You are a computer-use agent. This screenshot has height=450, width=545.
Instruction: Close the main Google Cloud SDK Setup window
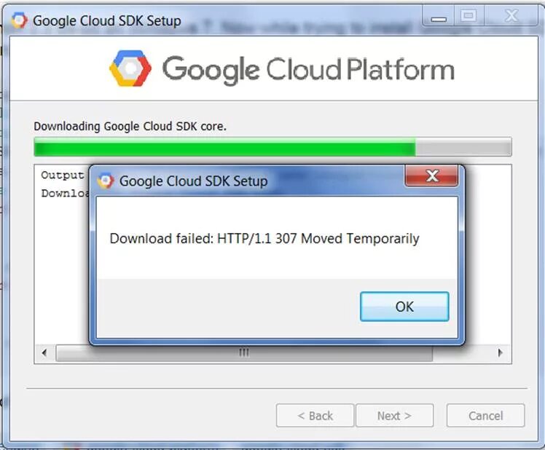511,16
